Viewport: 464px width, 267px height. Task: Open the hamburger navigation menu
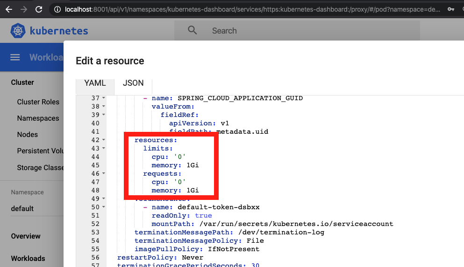15,57
